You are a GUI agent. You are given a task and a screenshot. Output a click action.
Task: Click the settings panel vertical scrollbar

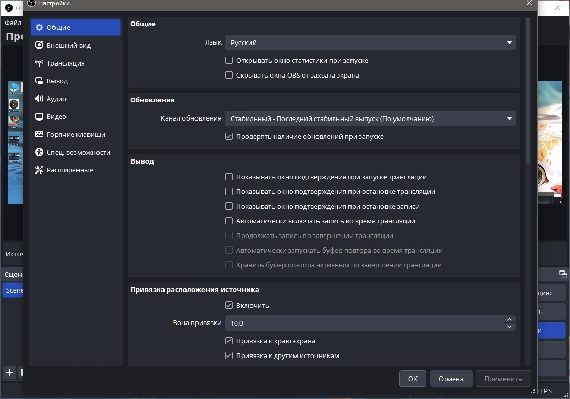pos(528,91)
